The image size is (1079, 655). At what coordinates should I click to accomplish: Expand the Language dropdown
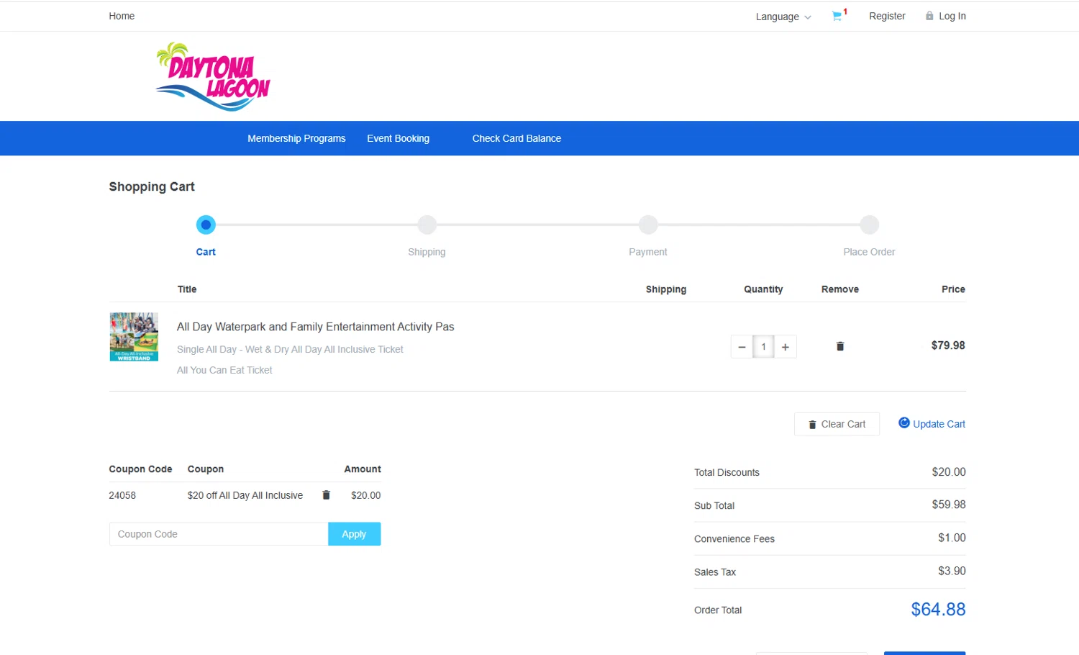click(783, 17)
